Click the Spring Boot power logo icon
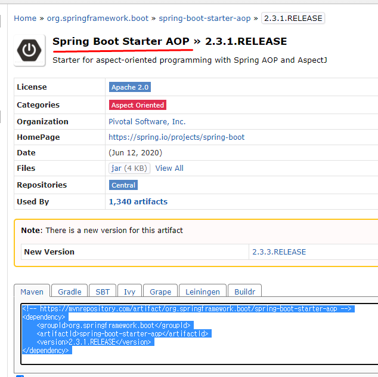 coord(29,50)
